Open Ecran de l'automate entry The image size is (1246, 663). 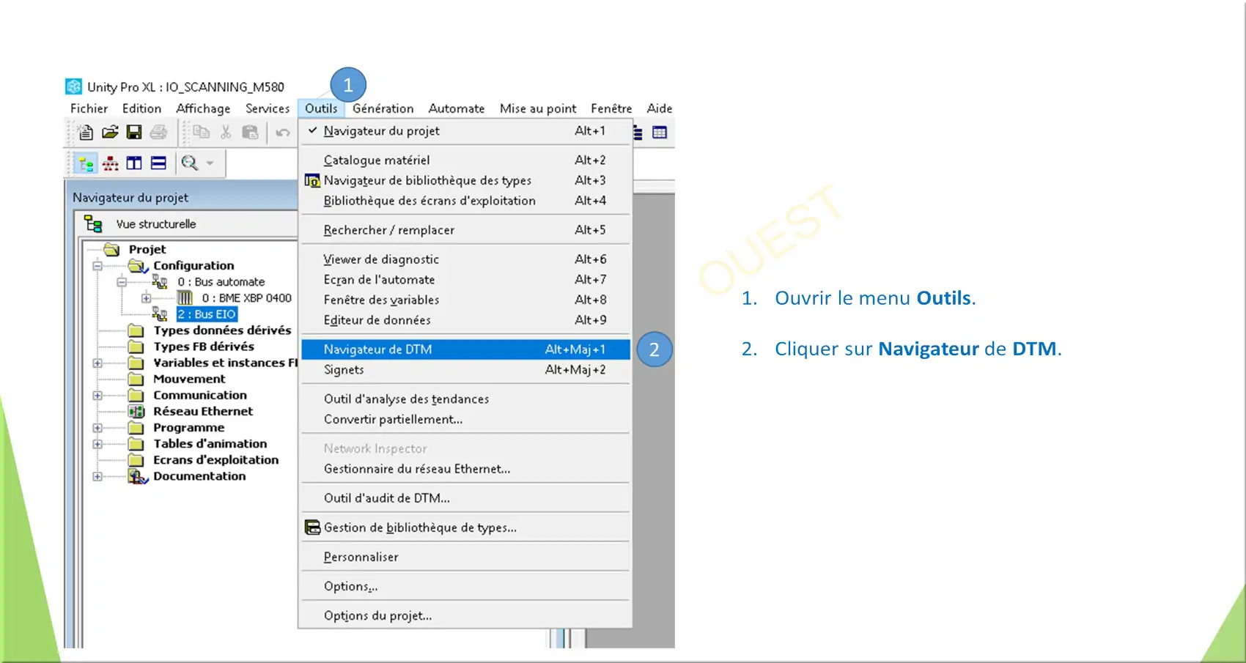click(x=465, y=279)
